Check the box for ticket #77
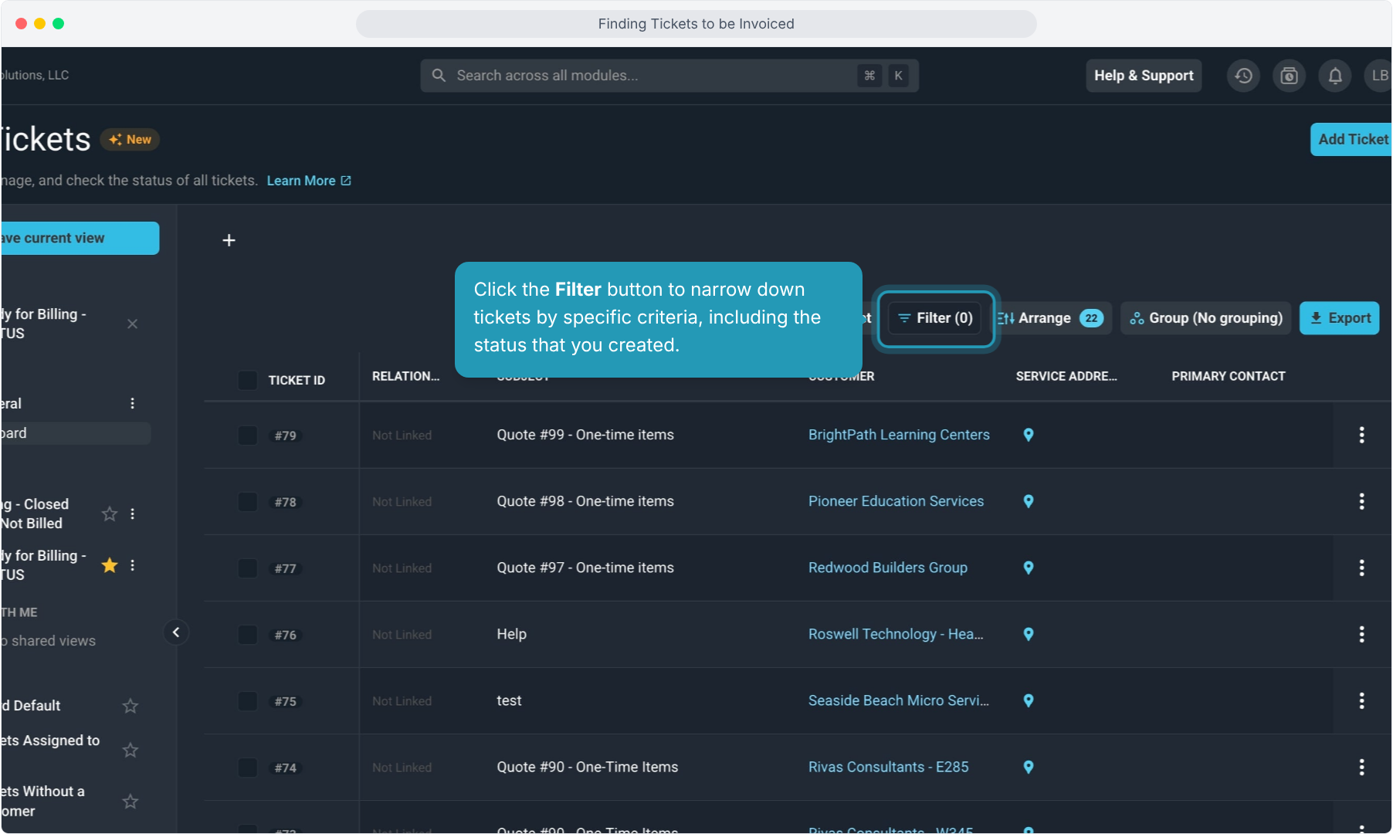This screenshot has width=1393, height=834. coord(248,568)
